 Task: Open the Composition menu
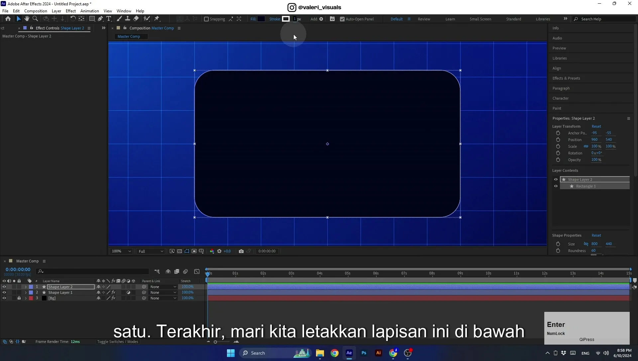36,11
